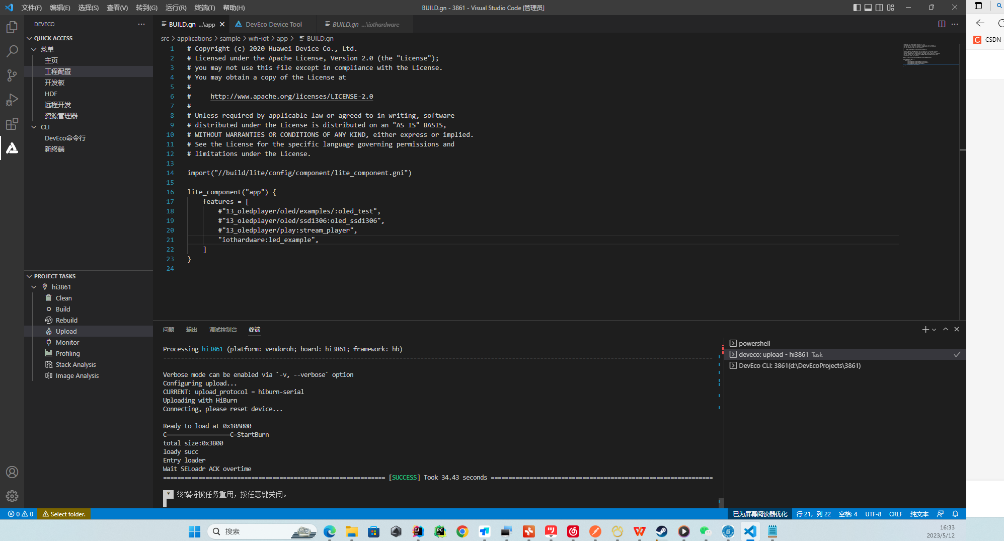Open the Source Control view
The width and height of the screenshot is (1004, 541).
click(x=12, y=75)
